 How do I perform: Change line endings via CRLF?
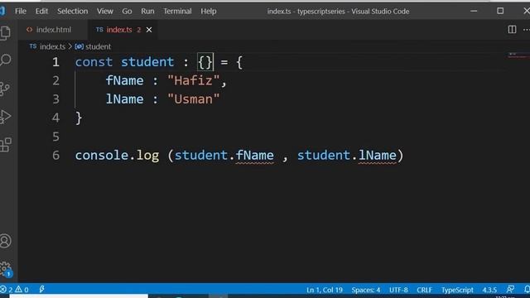(x=424, y=290)
